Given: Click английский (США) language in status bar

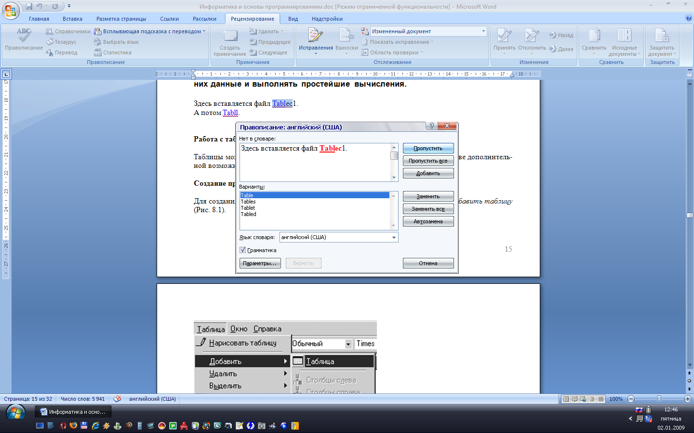Looking at the screenshot, I should coord(152,399).
